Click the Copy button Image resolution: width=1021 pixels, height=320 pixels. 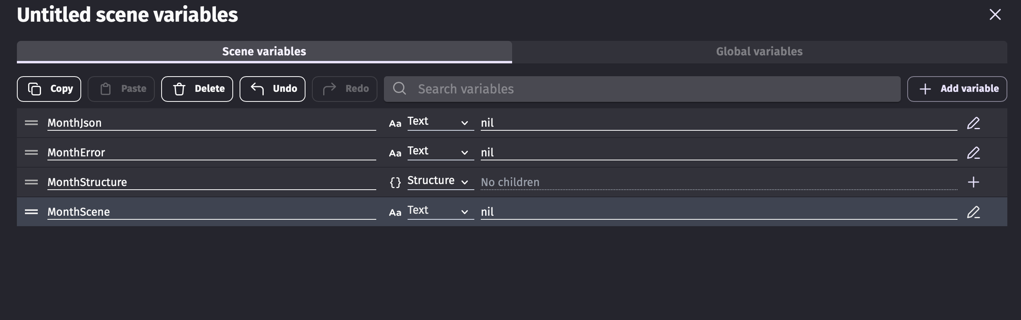(49, 89)
